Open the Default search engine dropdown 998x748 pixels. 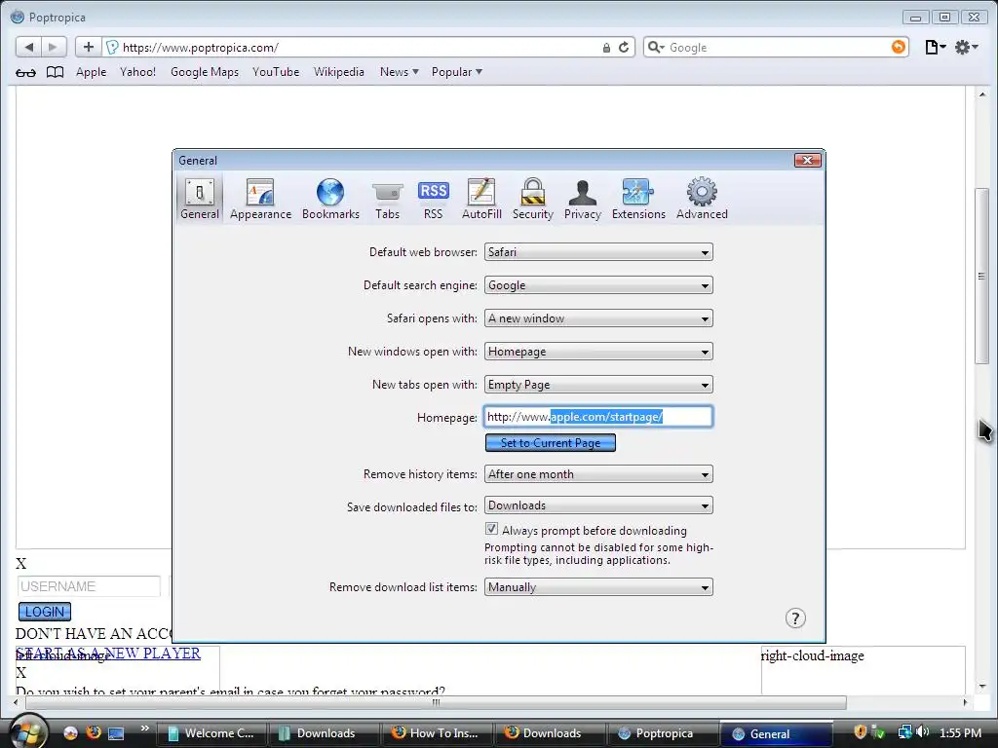click(x=598, y=285)
